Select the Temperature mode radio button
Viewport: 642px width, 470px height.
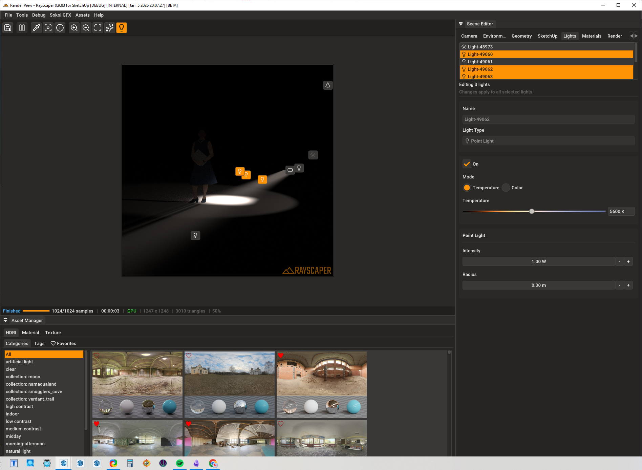point(467,188)
